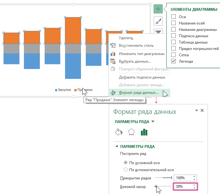
Task: Open the Chart Filters funnel button
Action: click(x=158, y=31)
